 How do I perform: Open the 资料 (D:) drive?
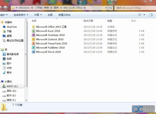pos(9,91)
